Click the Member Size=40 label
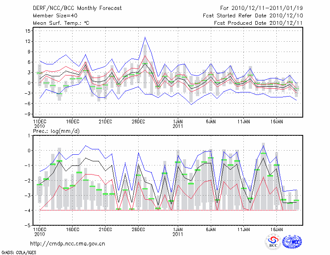Viewport: 330px width, 255px height. 53,16
